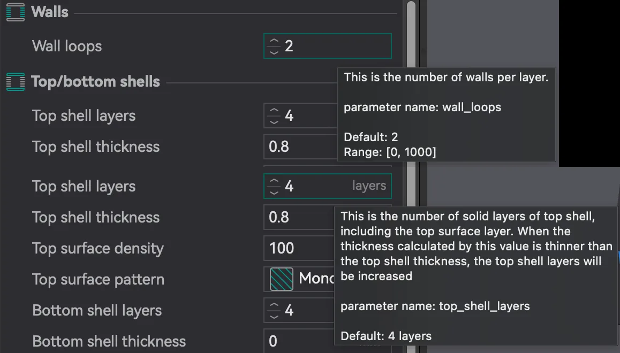Click 'parameter name: top_shell_layers' tooltip text
Image resolution: width=620 pixels, height=353 pixels.
pos(435,306)
